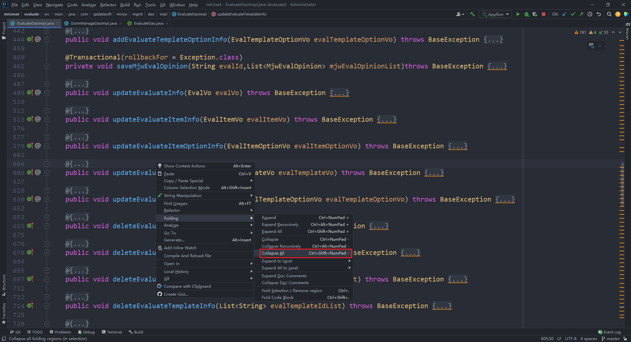Load Maven changes floating icon

click(x=592, y=45)
